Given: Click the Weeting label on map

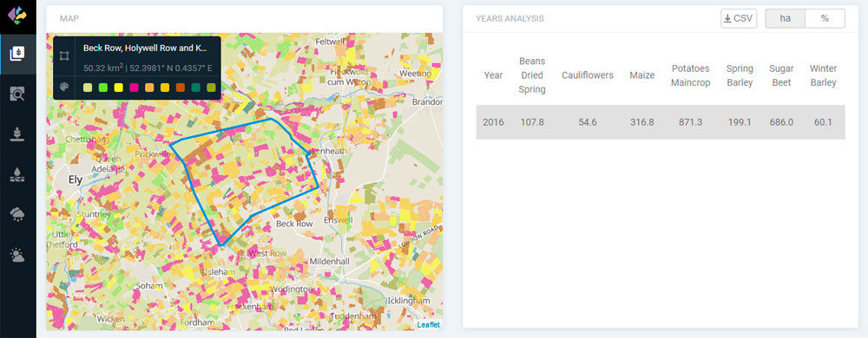Looking at the screenshot, I should pos(415,73).
